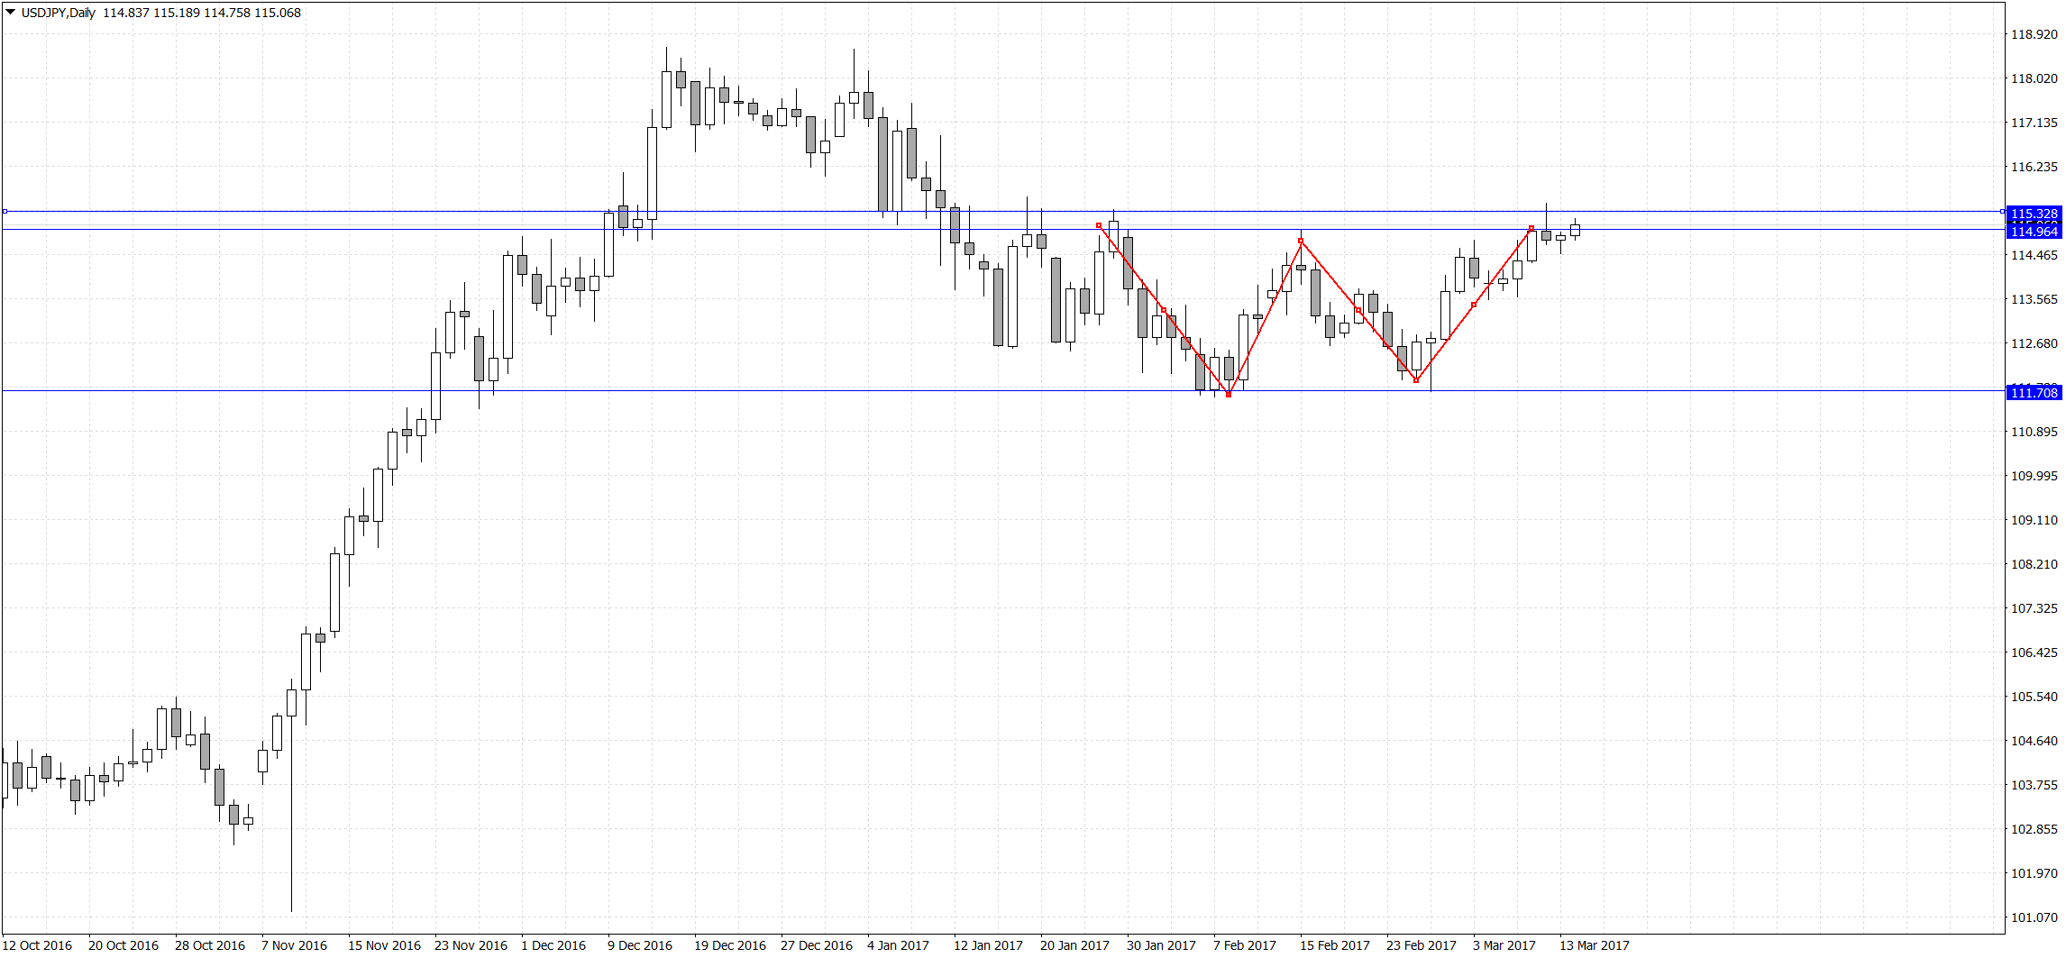Click the 28 Oct 2016 date label
The width and height of the screenshot is (2066, 958).
[x=210, y=945]
